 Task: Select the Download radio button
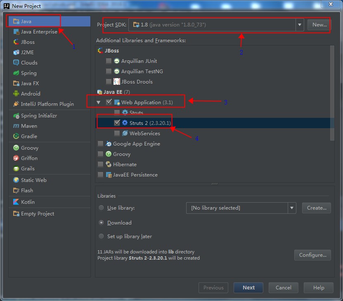click(x=101, y=222)
